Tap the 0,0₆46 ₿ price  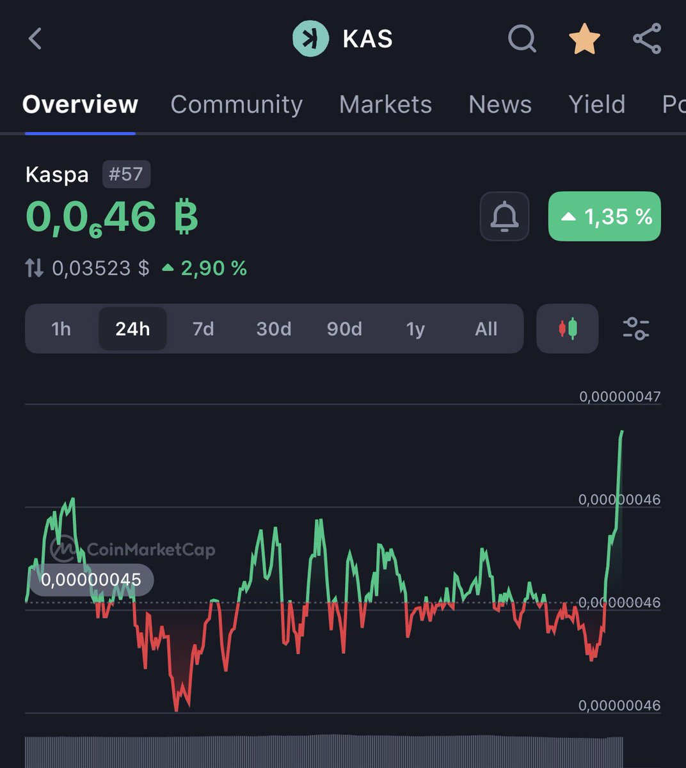pyautogui.click(x=113, y=217)
